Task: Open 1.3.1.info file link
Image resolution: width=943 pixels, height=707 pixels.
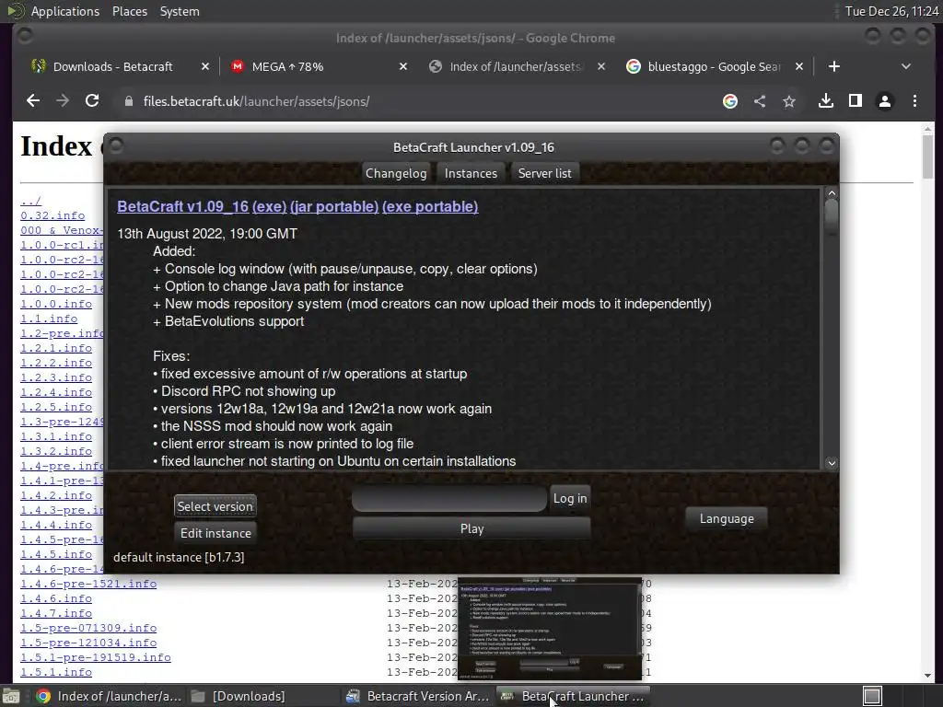Action: tap(56, 436)
